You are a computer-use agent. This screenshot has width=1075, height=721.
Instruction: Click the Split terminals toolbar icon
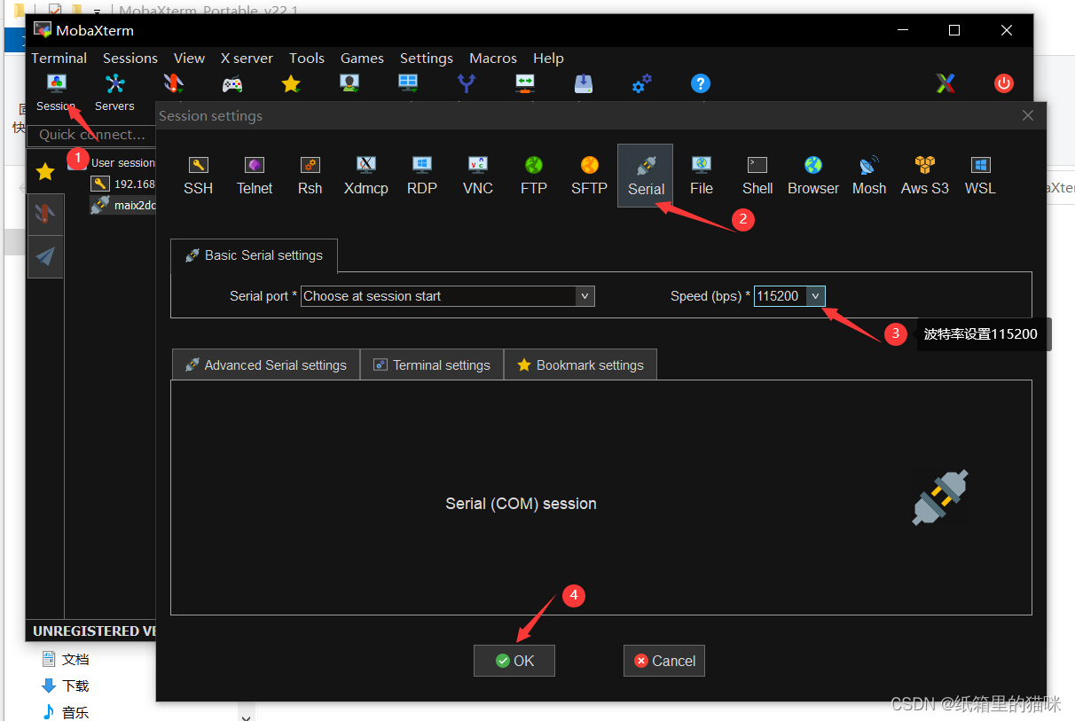408,84
